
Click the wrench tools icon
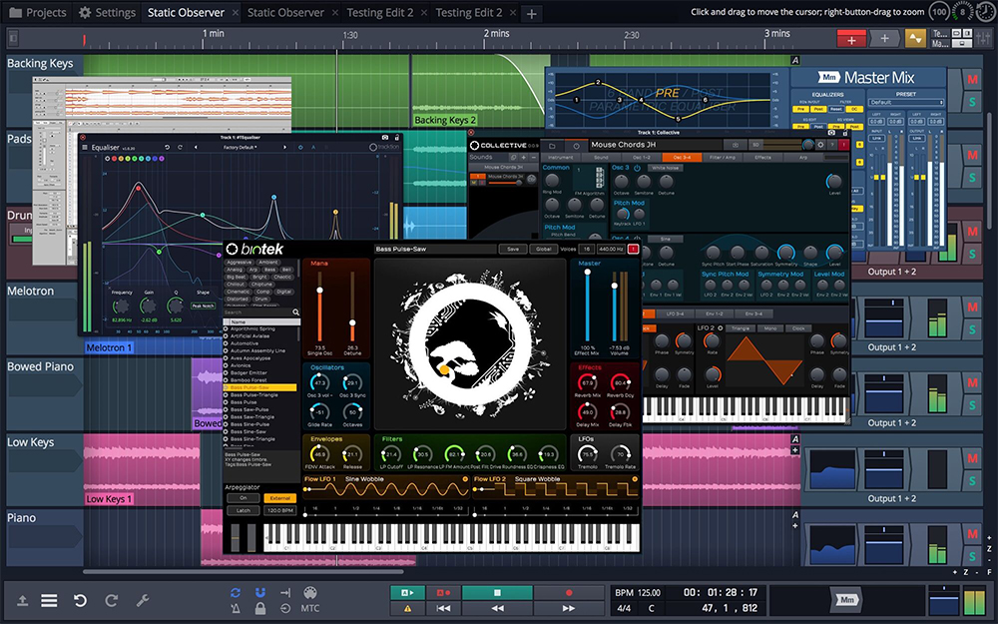[x=143, y=600]
